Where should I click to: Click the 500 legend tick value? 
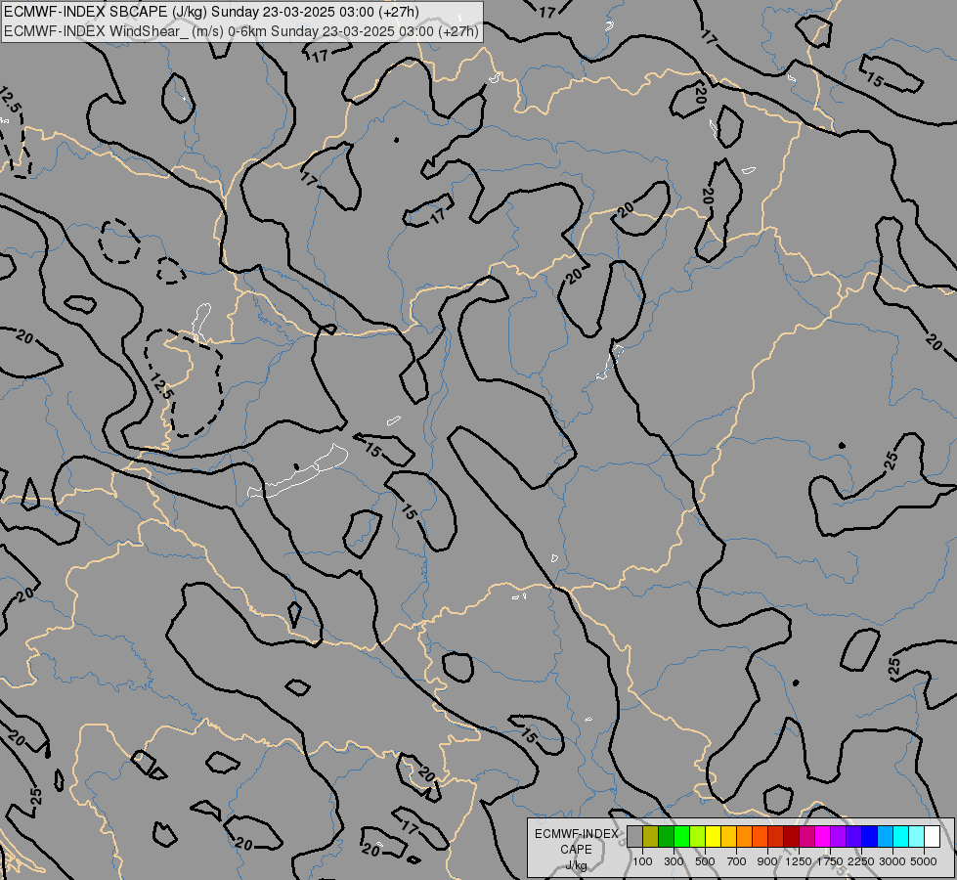[705, 861]
